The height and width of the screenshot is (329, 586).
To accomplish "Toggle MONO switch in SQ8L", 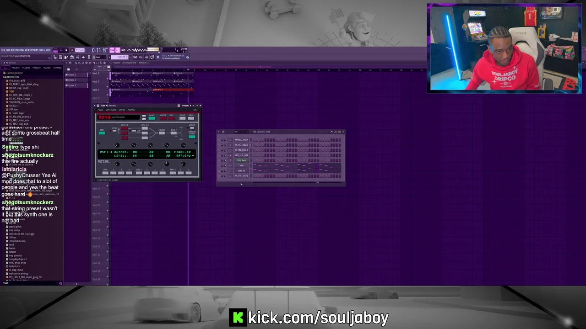I will click(x=192, y=128).
